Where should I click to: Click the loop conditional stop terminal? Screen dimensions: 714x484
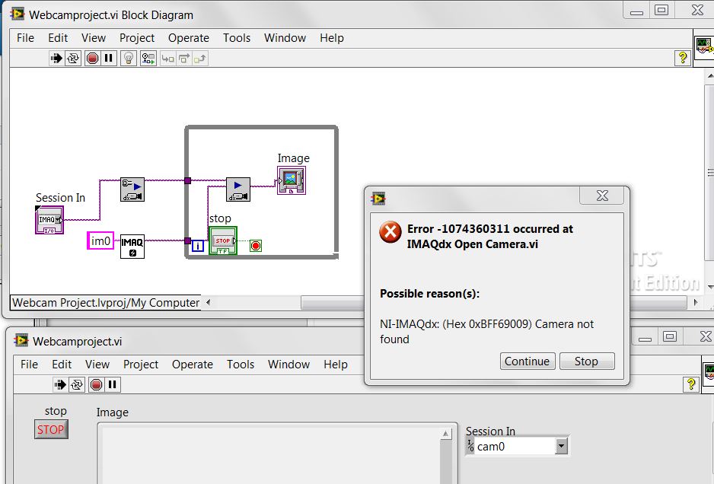(256, 247)
